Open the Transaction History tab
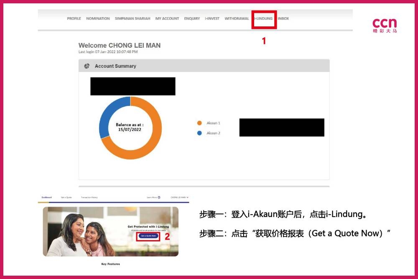The height and width of the screenshot is (279, 418). (x=89, y=197)
